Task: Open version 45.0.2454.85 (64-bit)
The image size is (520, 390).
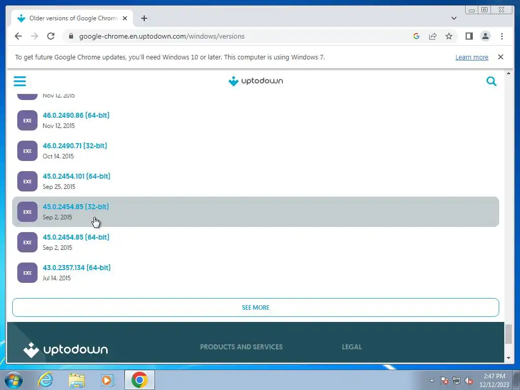Action: (76, 237)
